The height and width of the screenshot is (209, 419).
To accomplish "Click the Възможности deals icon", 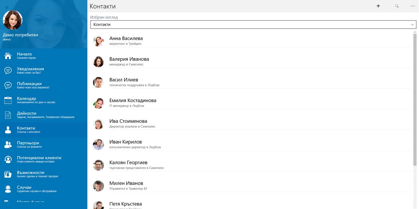I will (8, 174).
